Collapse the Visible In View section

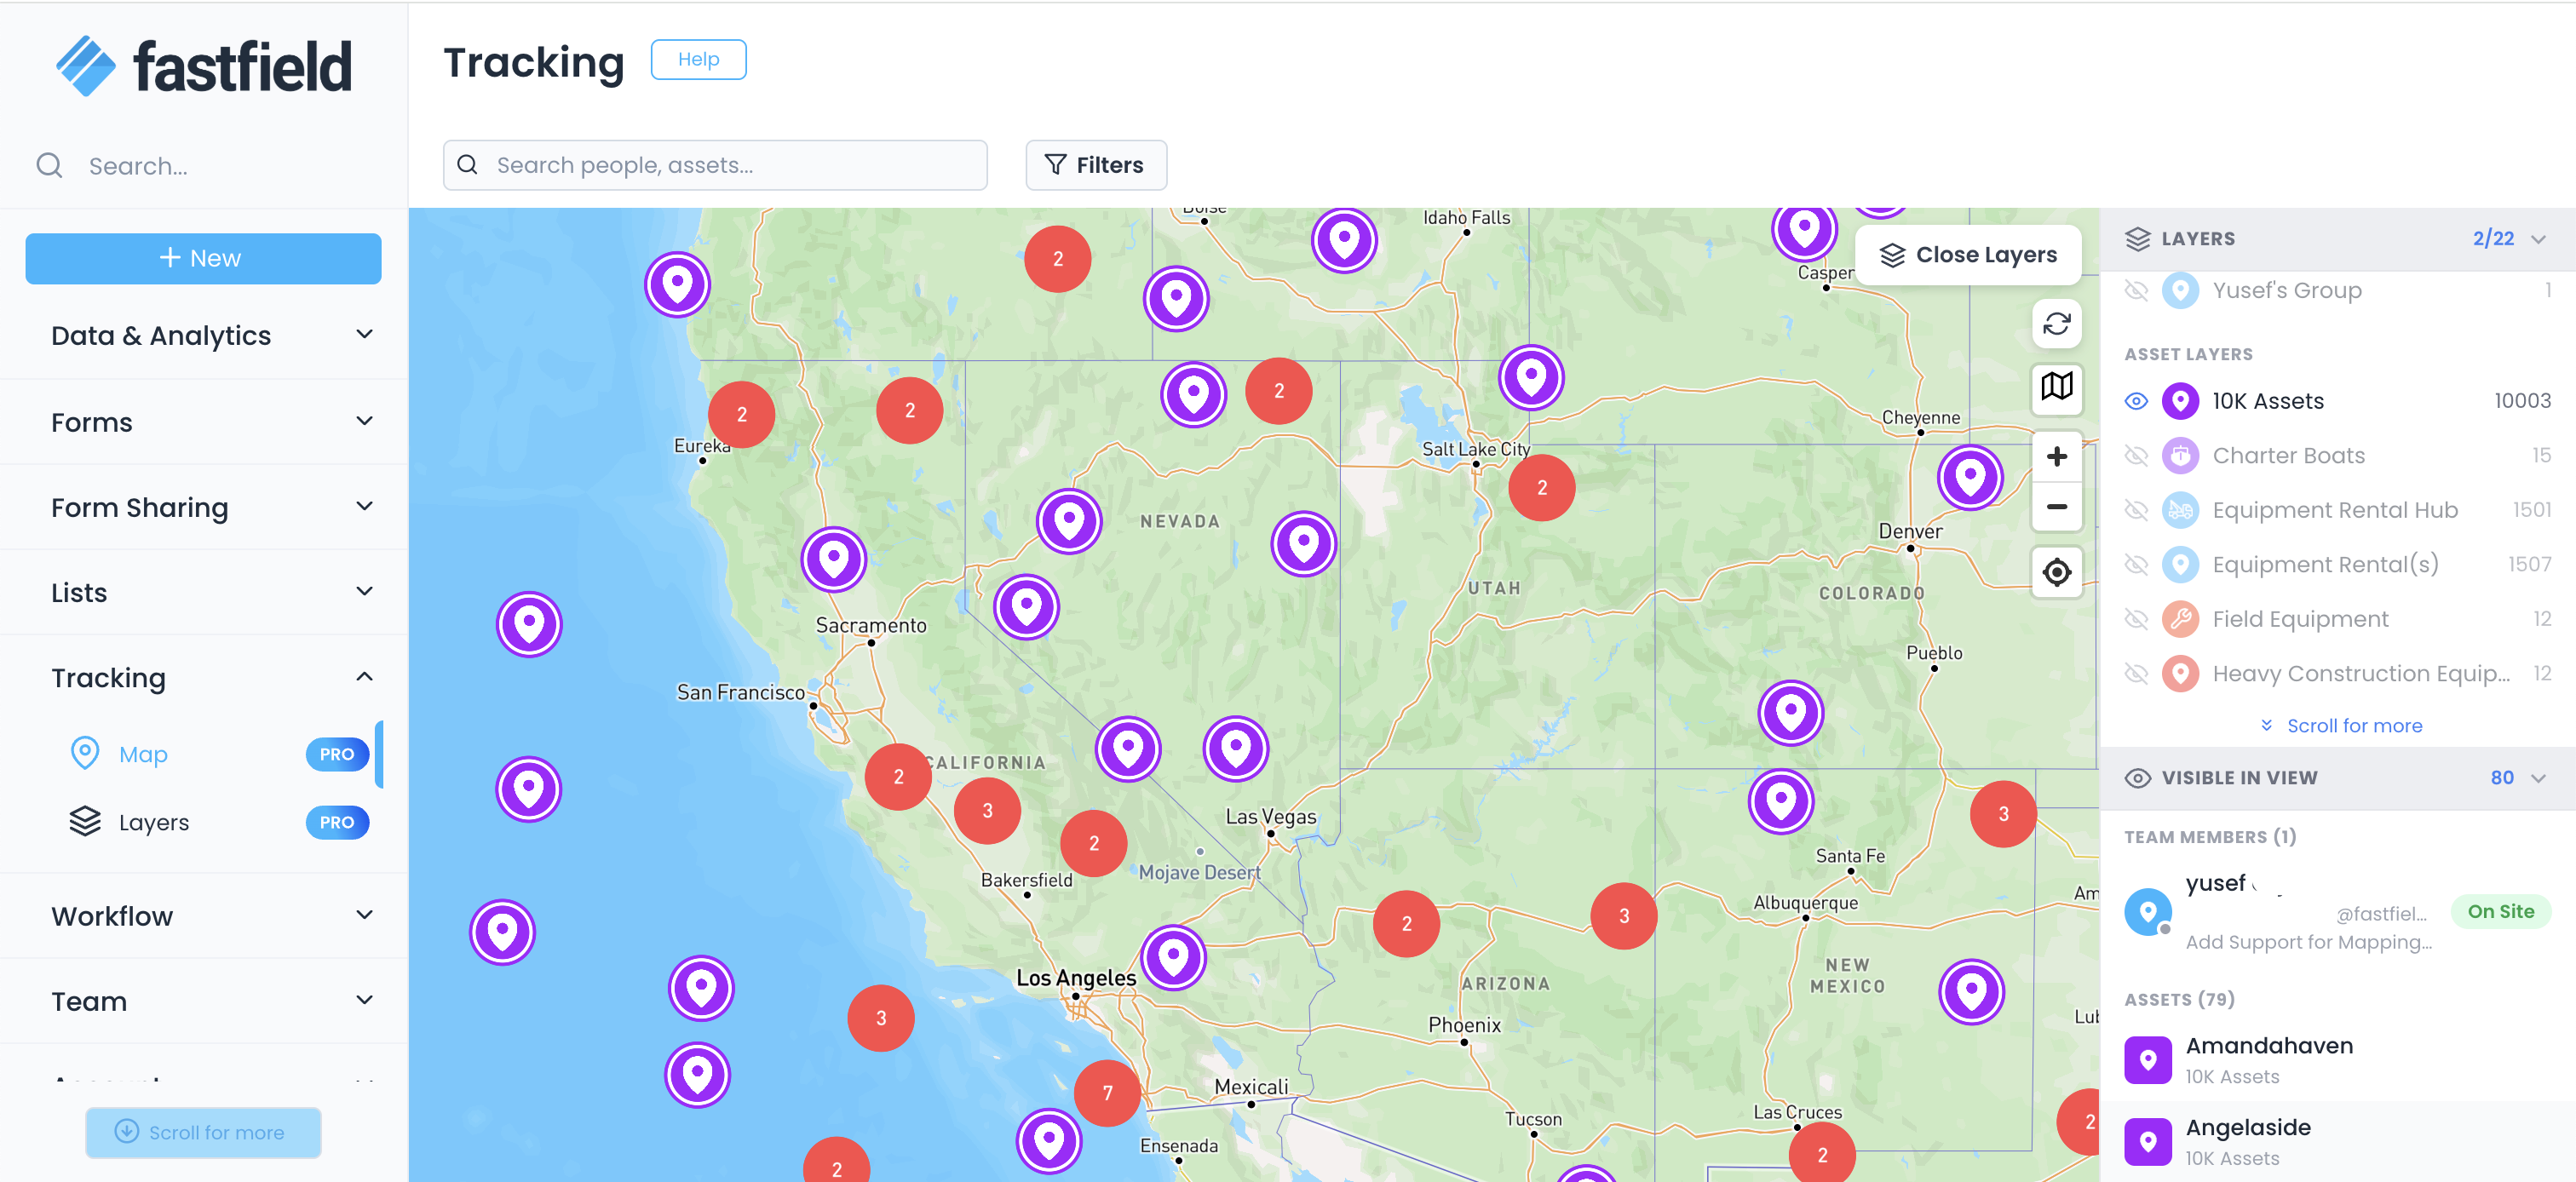pyautogui.click(x=2537, y=778)
